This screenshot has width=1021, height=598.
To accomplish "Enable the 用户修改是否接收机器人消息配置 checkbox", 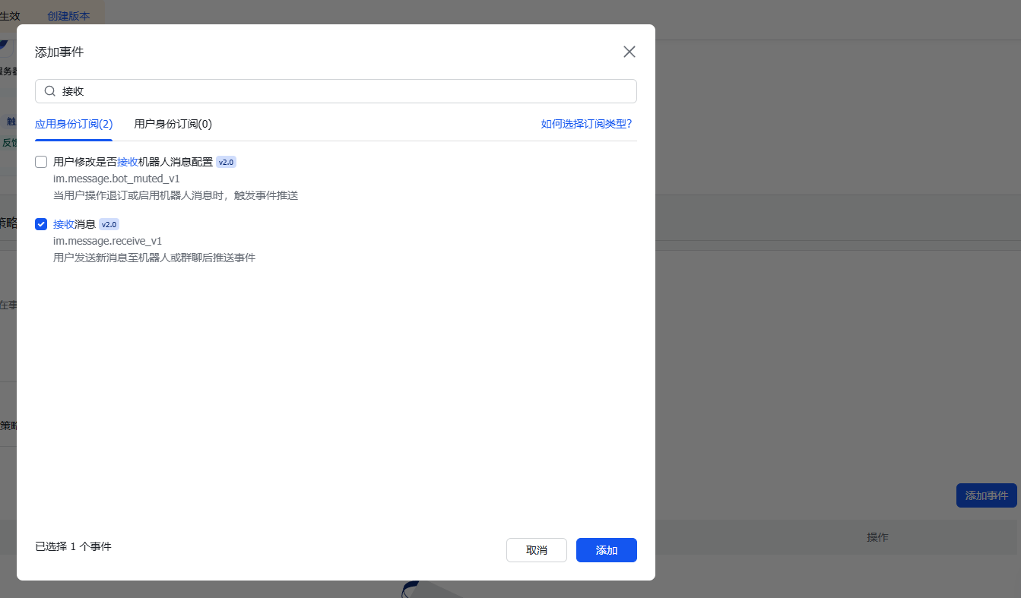I will (x=41, y=162).
